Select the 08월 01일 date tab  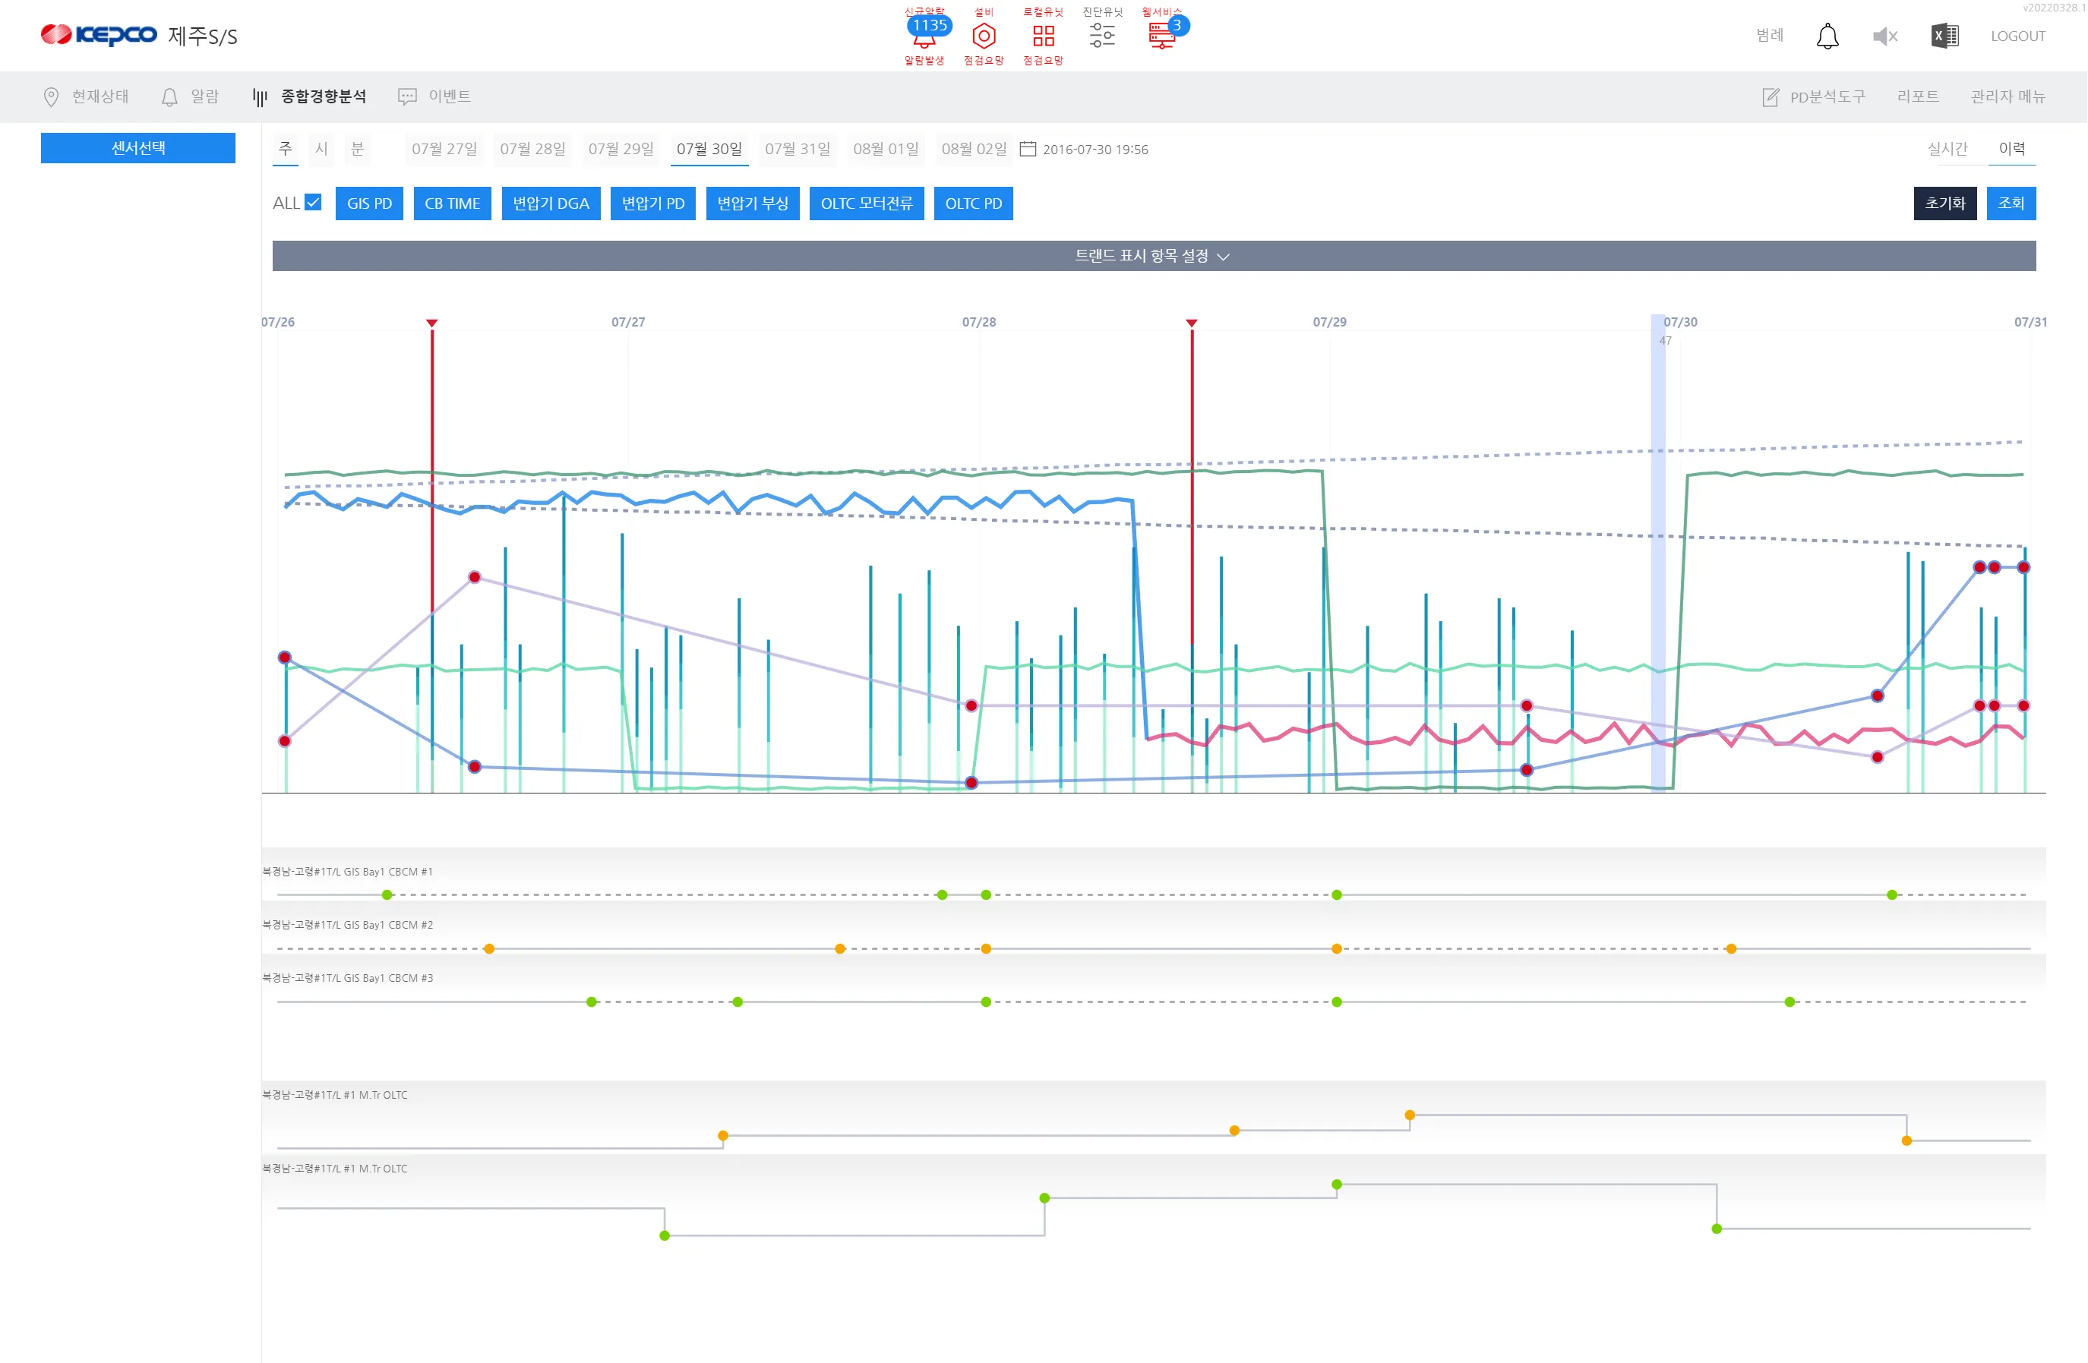[886, 149]
